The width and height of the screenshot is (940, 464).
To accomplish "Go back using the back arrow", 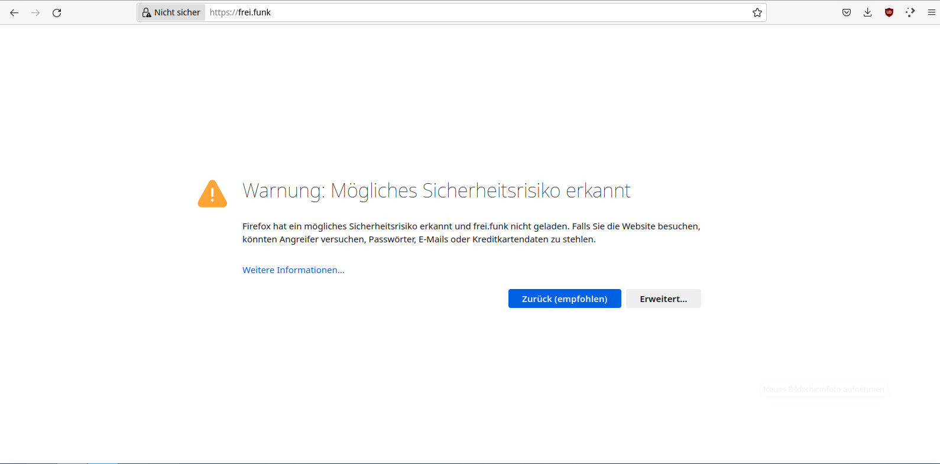I will 14,12.
